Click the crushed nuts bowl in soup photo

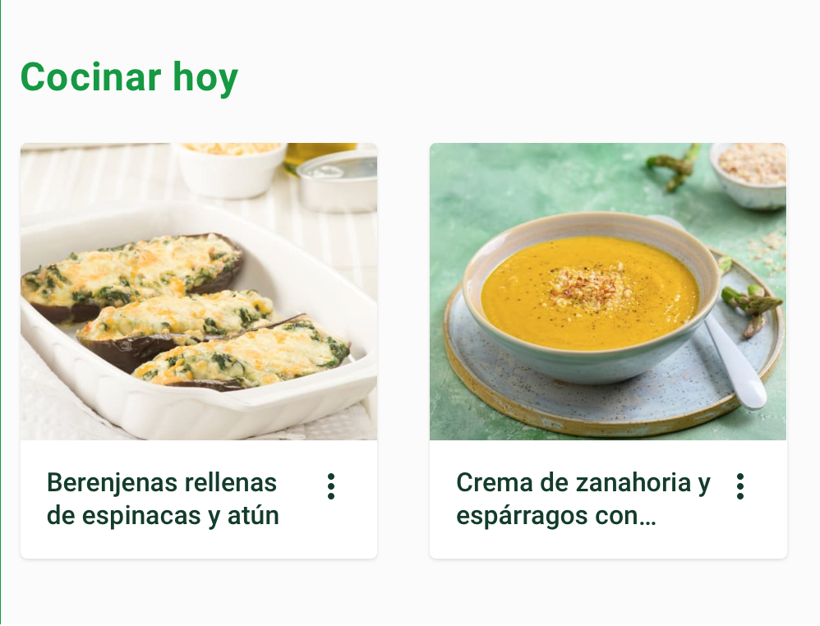pyautogui.click(x=749, y=175)
